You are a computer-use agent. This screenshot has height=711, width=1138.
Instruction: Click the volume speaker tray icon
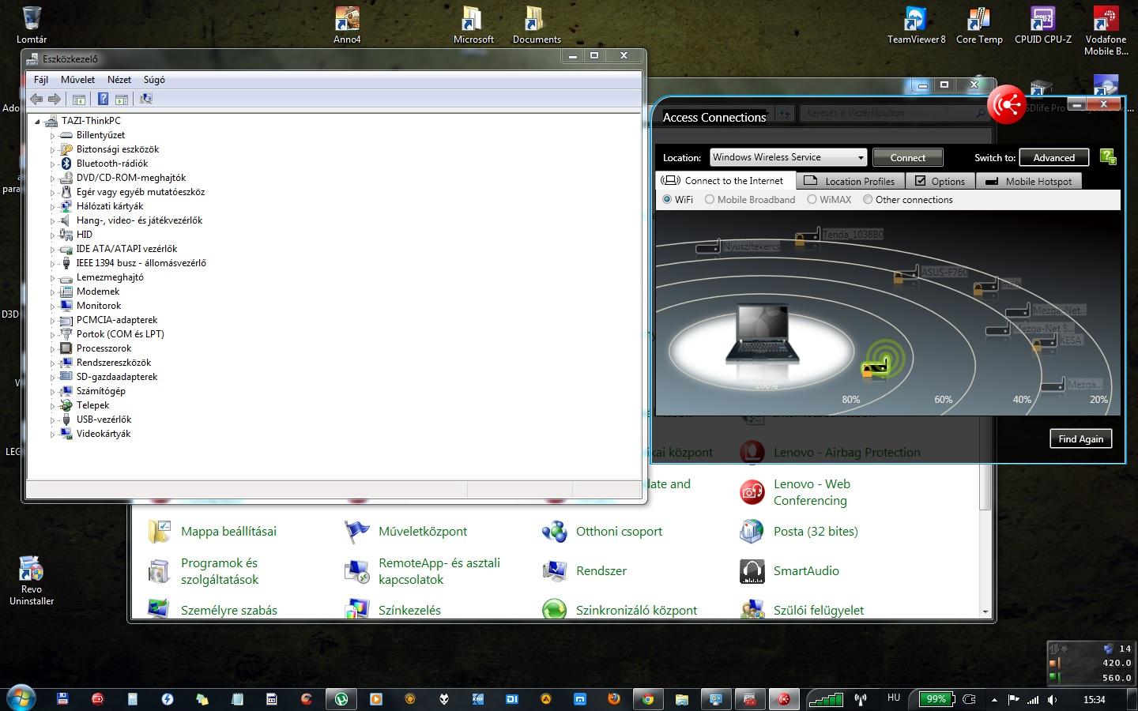[x=1053, y=699]
